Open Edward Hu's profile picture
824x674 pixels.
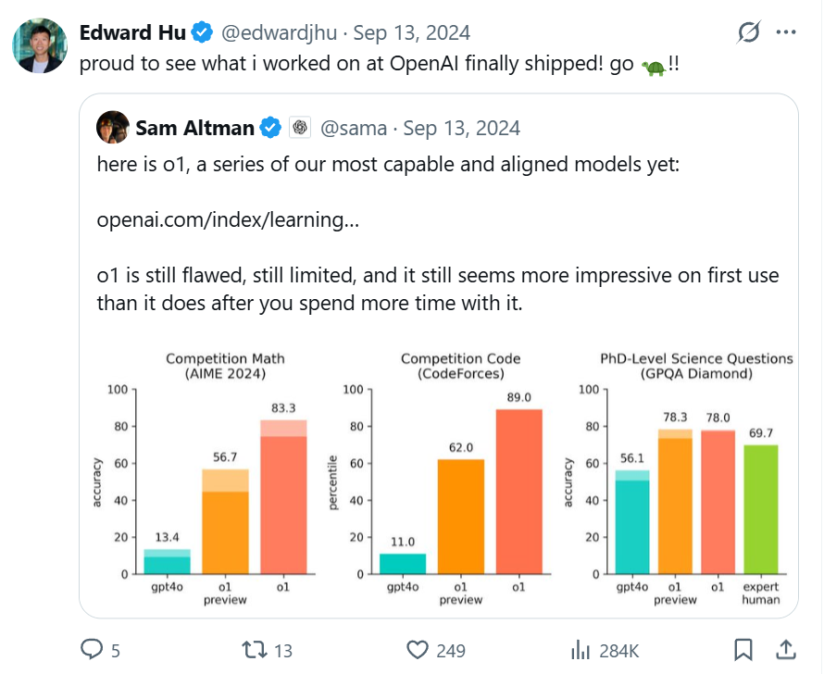pos(40,45)
